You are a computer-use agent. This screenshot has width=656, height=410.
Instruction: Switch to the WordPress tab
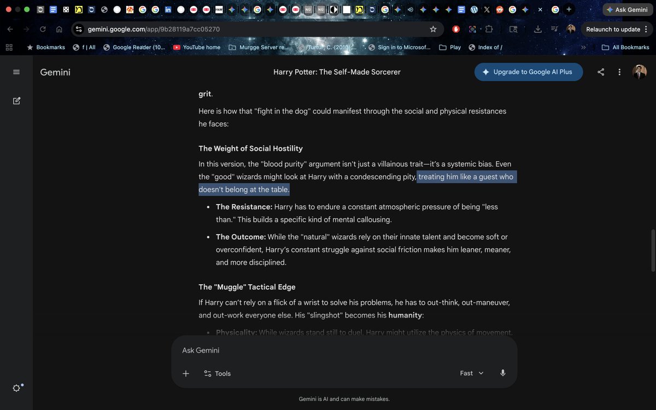(474, 10)
